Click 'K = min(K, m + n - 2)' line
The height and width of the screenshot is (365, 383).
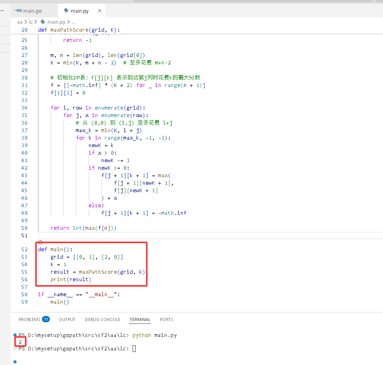[x=83, y=63]
